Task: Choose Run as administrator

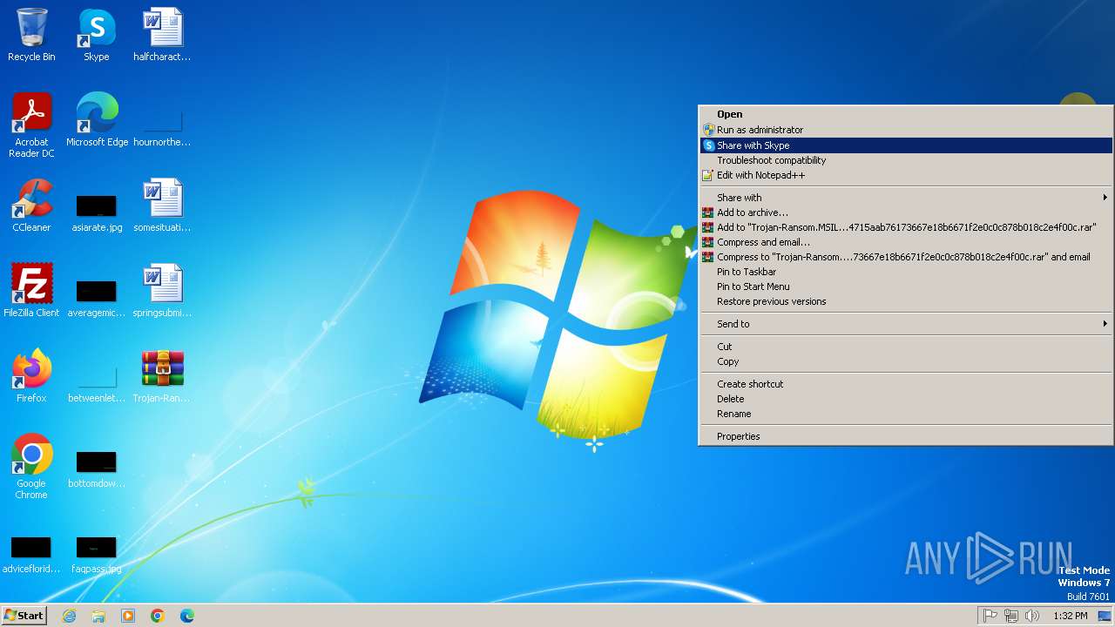Action: tap(906, 130)
